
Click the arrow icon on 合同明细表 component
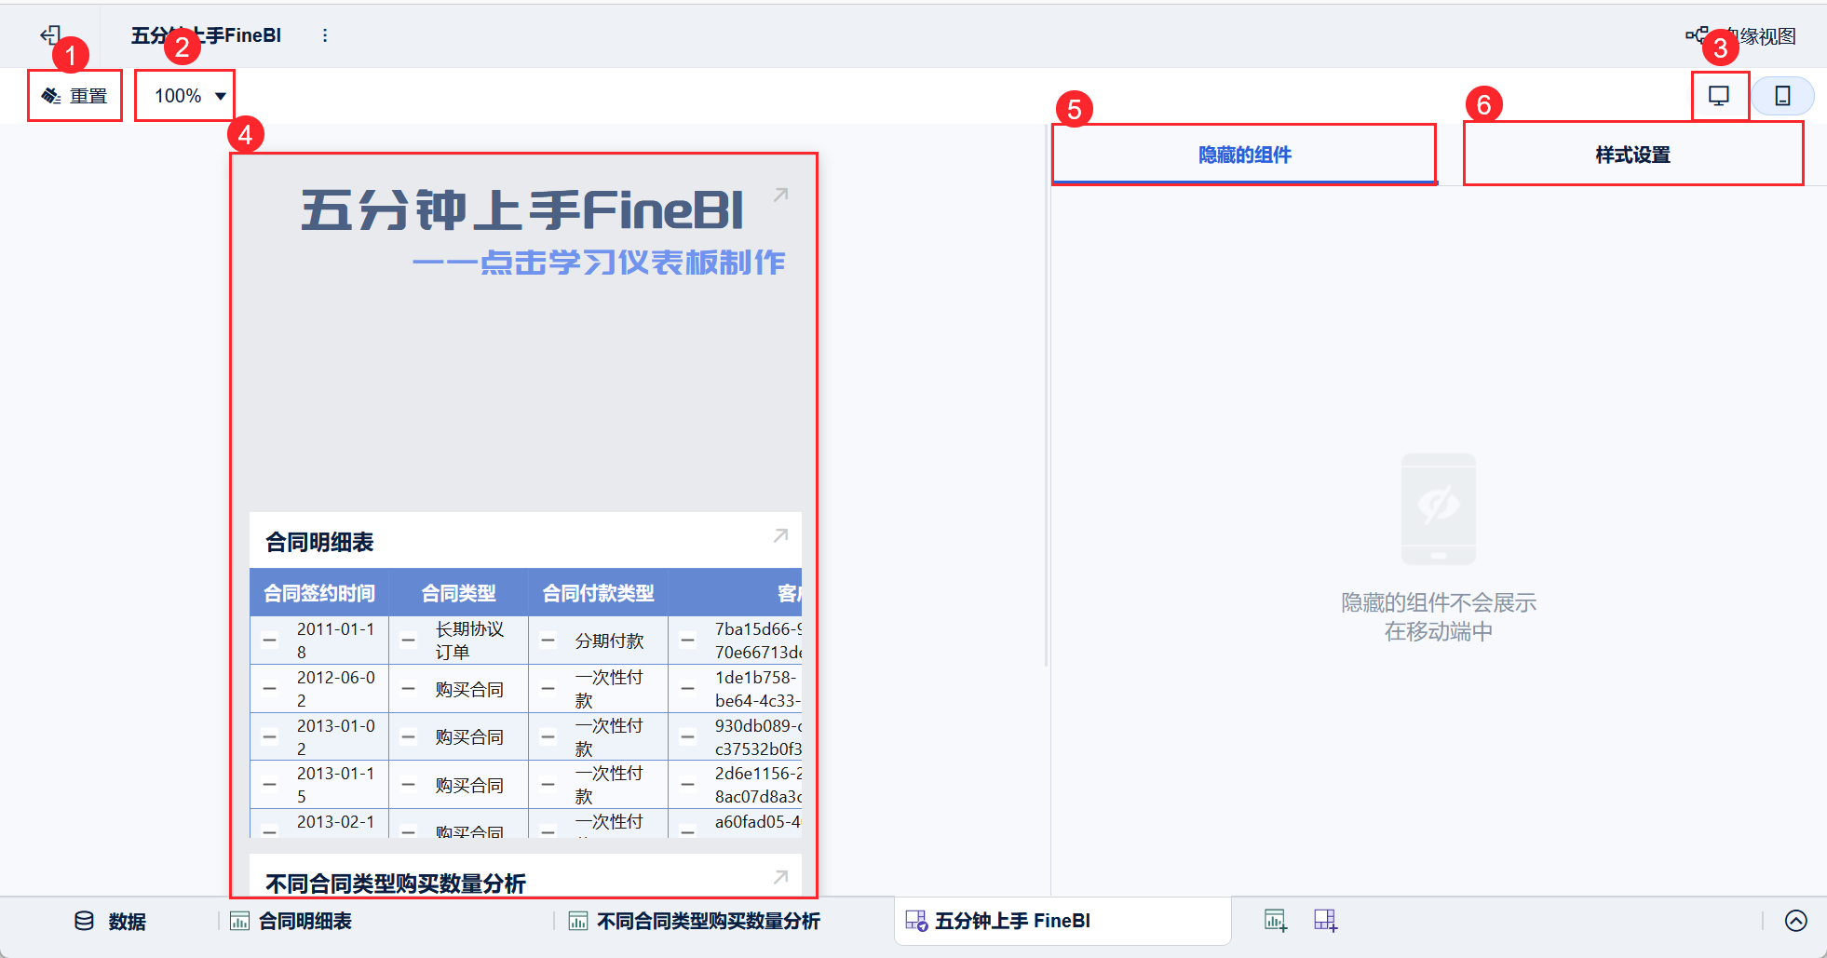pyautogui.click(x=780, y=535)
